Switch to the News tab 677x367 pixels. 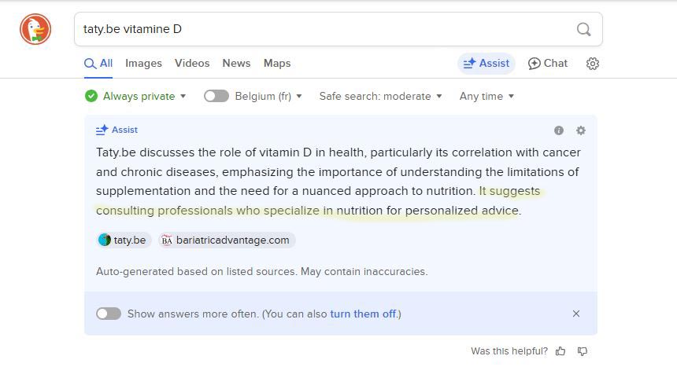236,63
